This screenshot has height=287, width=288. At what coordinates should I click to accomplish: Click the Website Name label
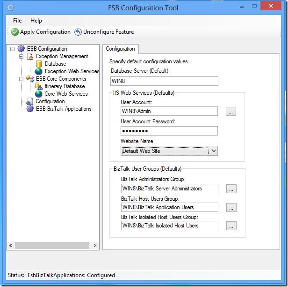coord(137,141)
